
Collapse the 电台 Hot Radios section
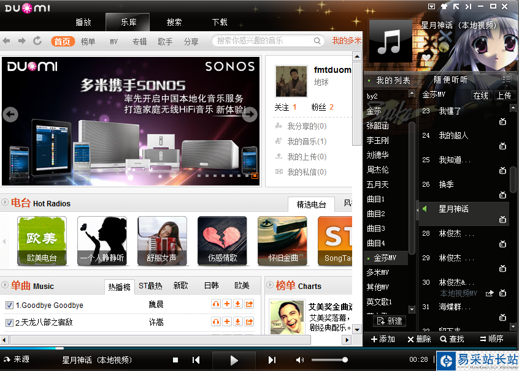5,202
